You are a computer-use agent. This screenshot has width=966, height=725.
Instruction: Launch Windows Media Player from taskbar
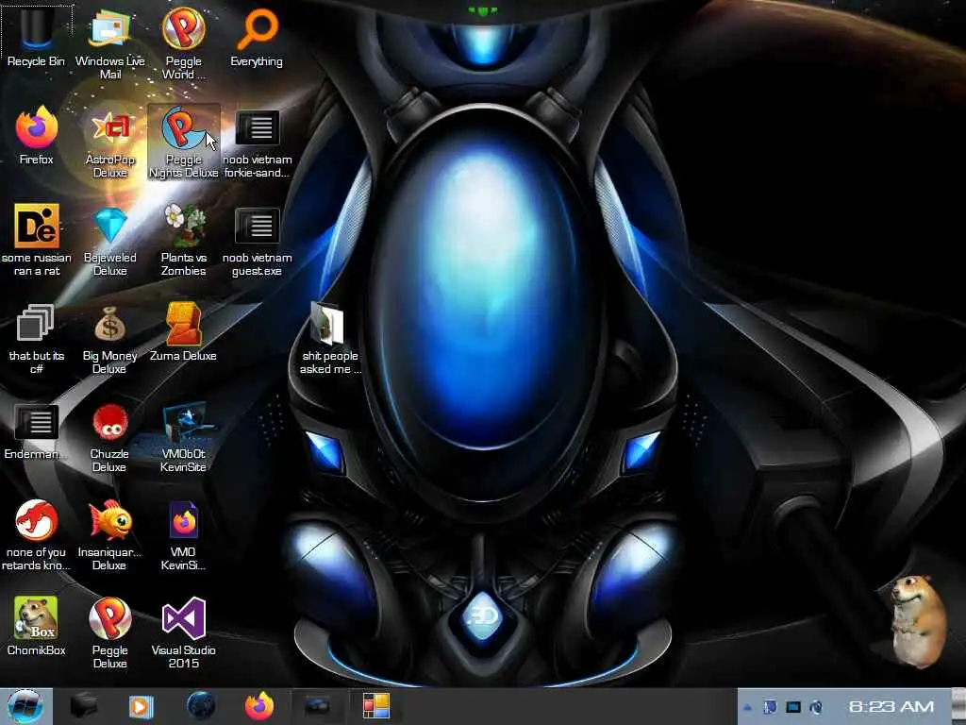pos(142,706)
